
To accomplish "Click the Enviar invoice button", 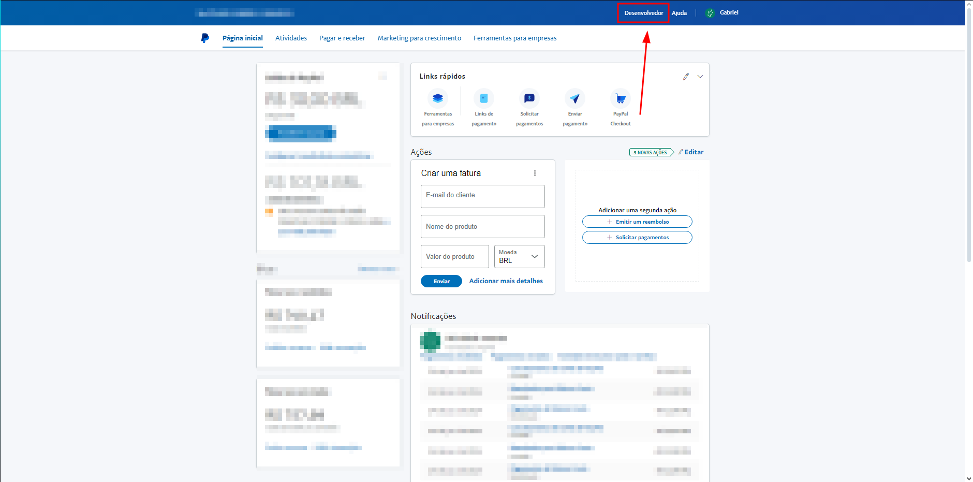I will click(441, 281).
